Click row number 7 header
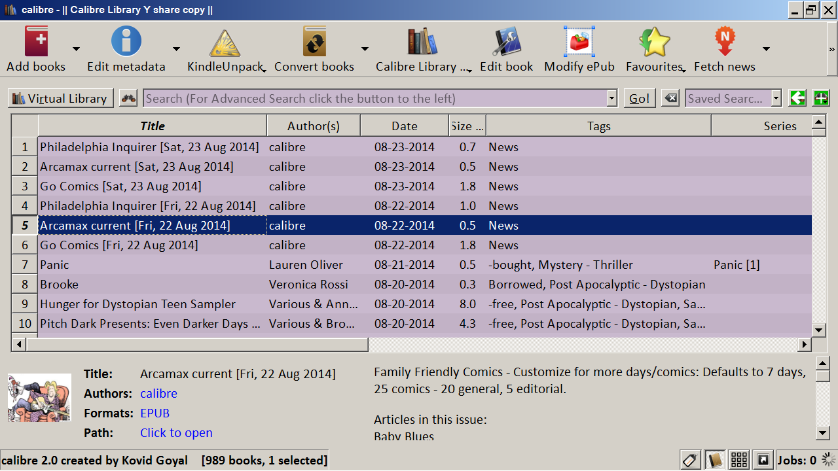Screen dimensions: 838x471 [25, 265]
